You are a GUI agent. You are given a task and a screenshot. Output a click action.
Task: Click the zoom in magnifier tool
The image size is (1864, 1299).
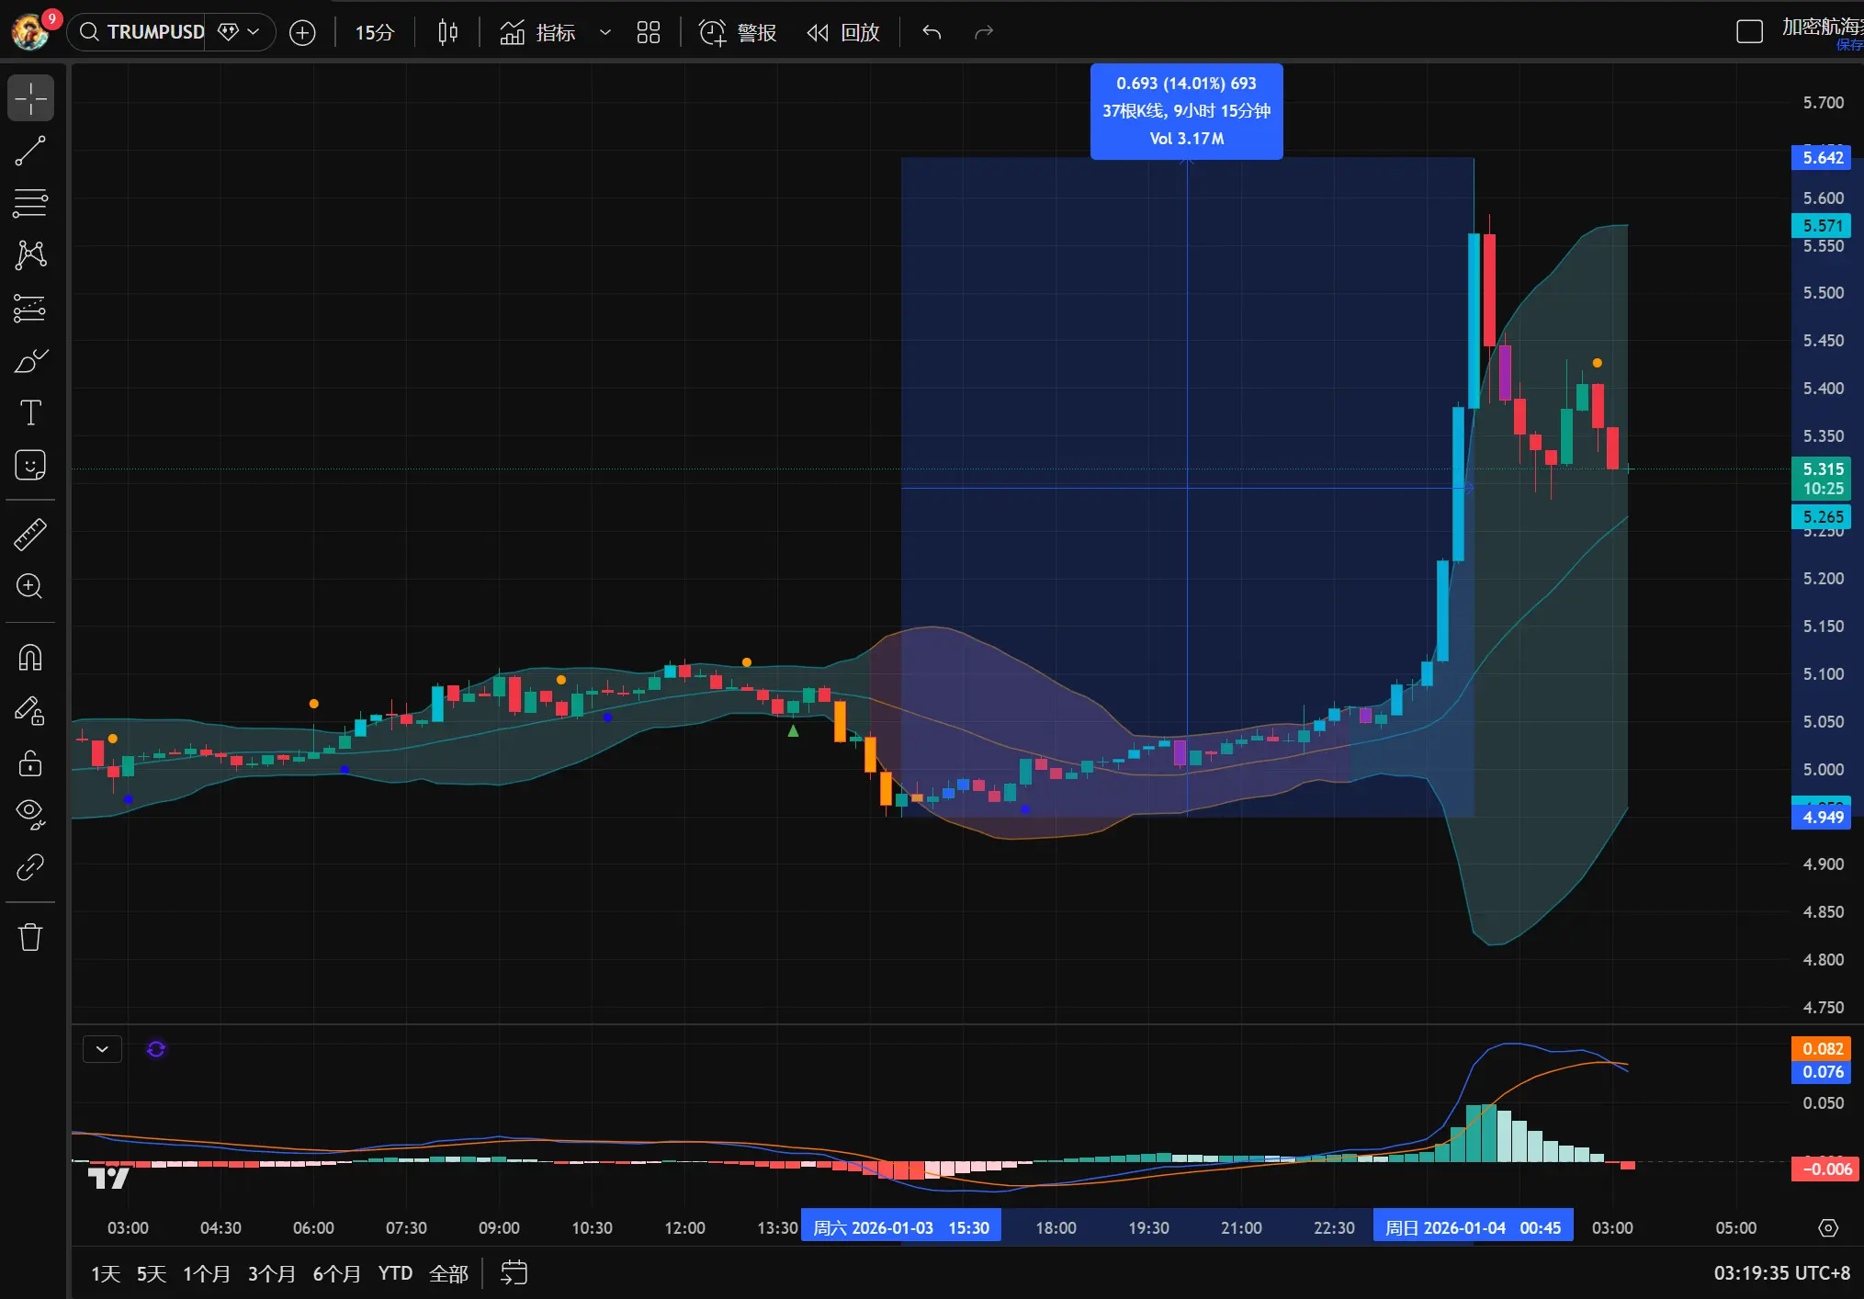30,586
